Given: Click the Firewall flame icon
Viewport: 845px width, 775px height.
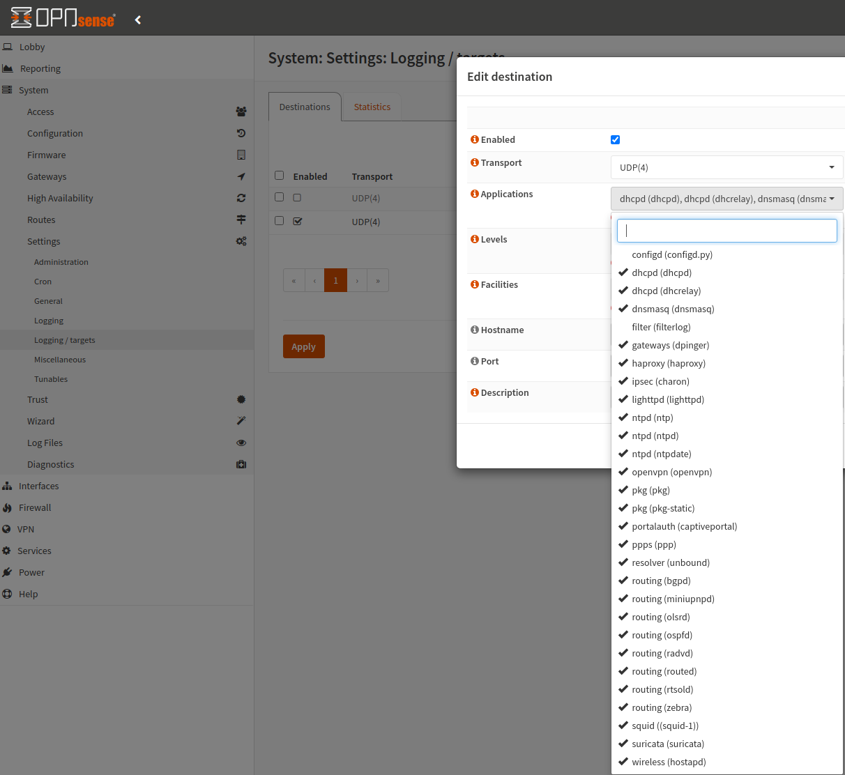Looking at the screenshot, I should click(x=7, y=507).
